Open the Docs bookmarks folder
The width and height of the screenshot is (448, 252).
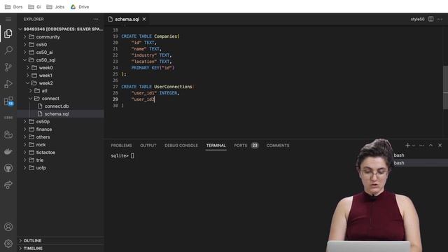coord(14,7)
